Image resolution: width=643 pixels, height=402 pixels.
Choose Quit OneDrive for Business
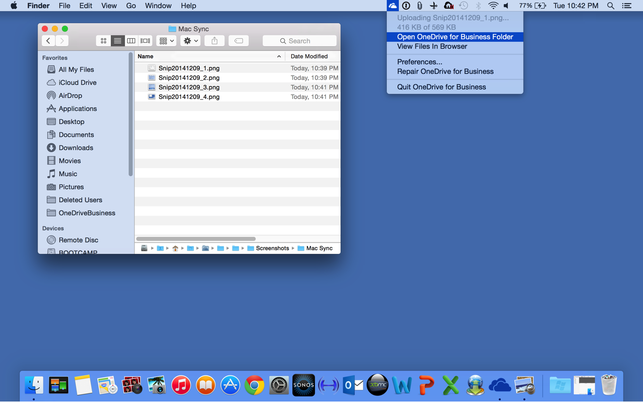coord(441,87)
